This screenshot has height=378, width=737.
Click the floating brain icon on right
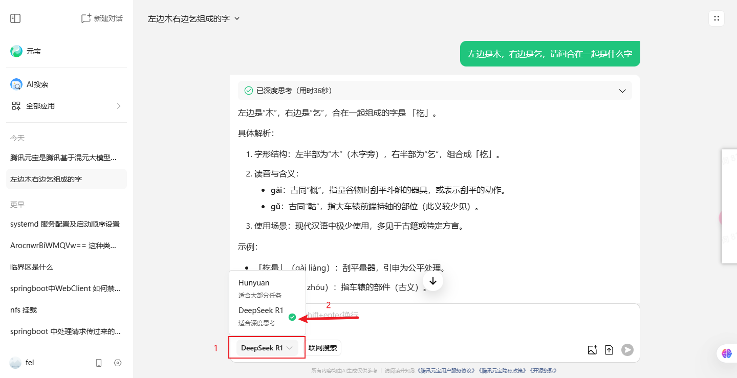727,353
